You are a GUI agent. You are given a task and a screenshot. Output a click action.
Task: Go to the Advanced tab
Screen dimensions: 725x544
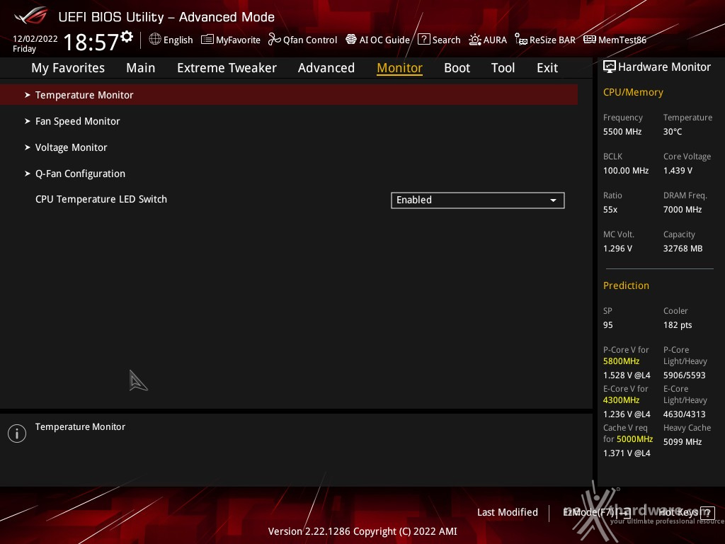pos(326,68)
